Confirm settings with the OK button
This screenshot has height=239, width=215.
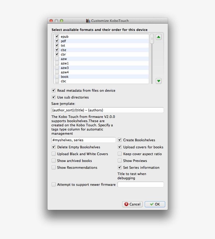pyautogui.click(x=155, y=204)
